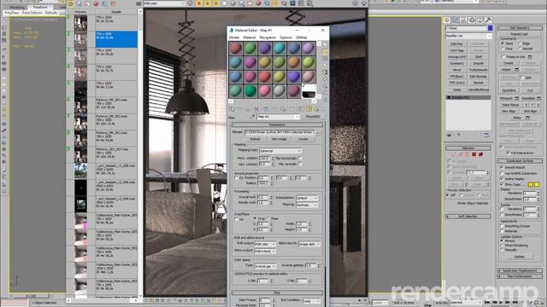Screen dimensions: 547x307
Task: Click Pin Stack icon below modifier stack
Action: tap(449, 135)
